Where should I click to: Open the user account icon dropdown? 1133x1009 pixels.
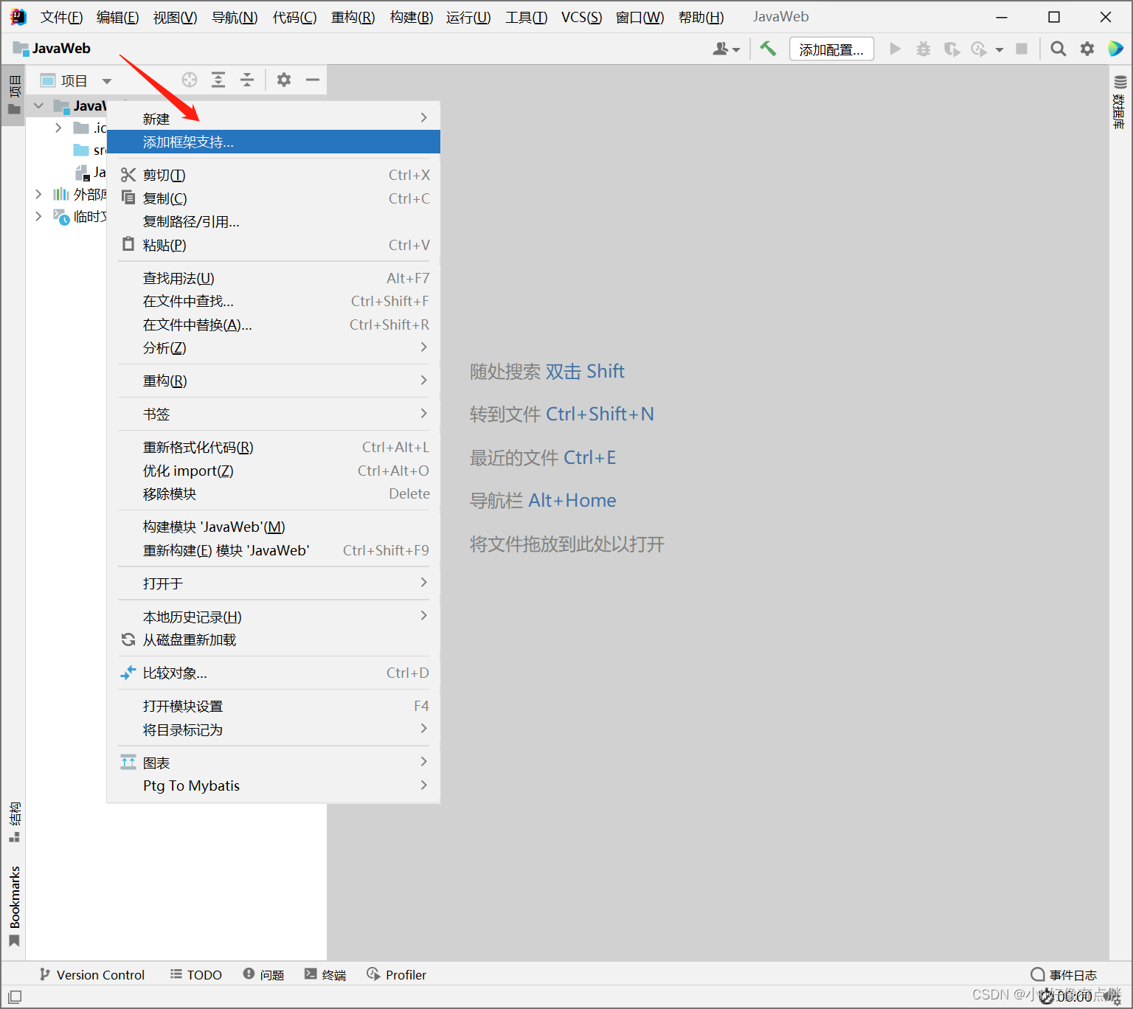(x=726, y=49)
